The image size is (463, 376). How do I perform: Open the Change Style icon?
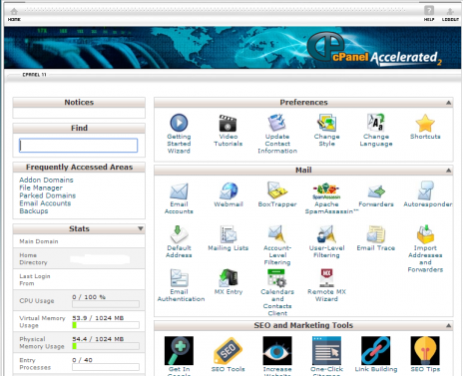326,123
